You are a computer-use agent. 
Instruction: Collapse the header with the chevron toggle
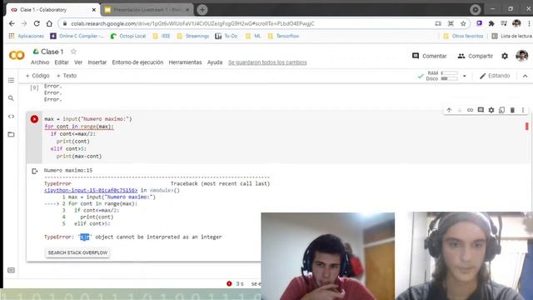pos(526,76)
